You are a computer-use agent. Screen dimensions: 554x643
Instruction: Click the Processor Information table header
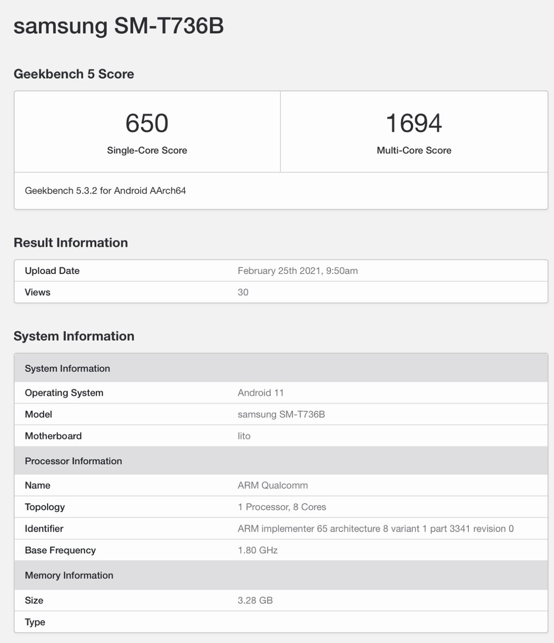(73, 461)
